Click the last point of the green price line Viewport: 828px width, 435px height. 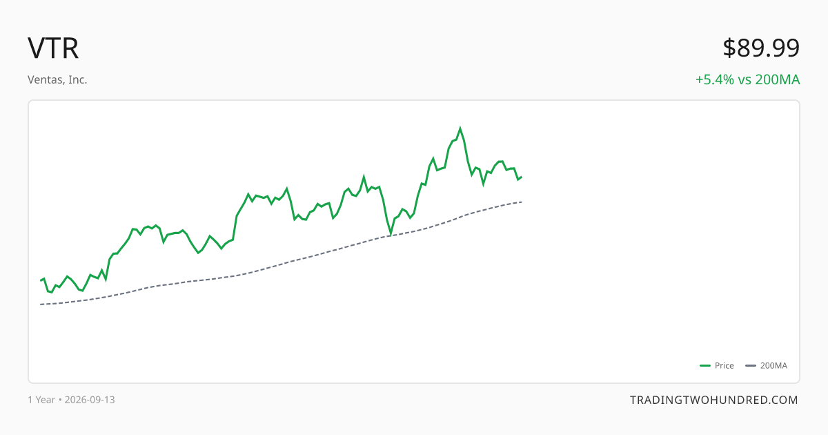point(522,177)
